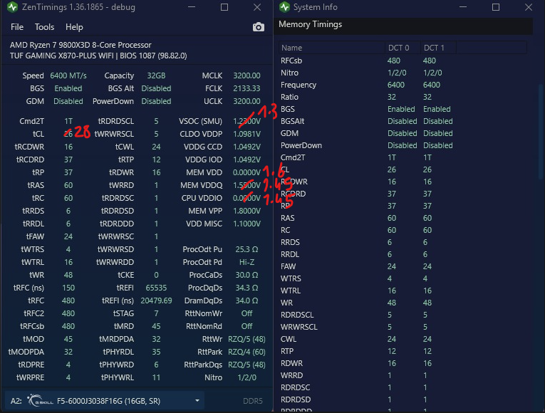This screenshot has height=413, width=545.
Task: Click the camera screenshot icon in ZenTimings
Action: click(258, 27)
